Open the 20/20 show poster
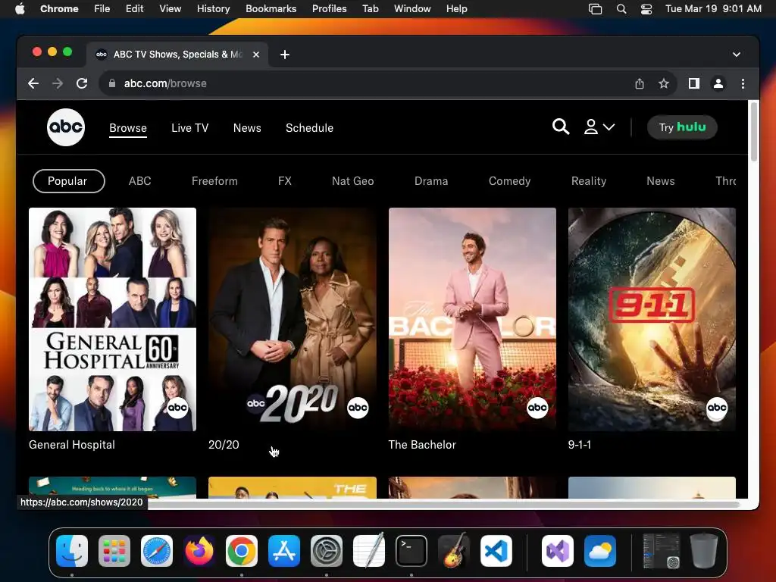 [292, 319]
